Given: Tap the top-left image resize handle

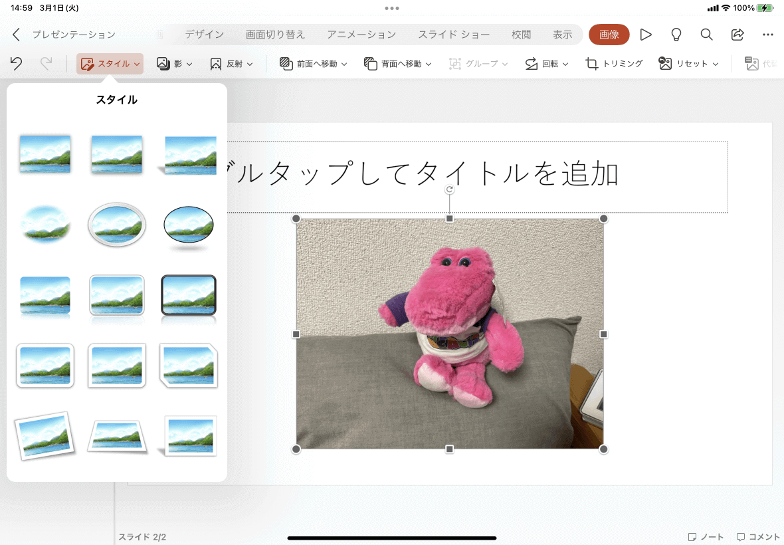Looking at the screenshot, I should [296, 219].
